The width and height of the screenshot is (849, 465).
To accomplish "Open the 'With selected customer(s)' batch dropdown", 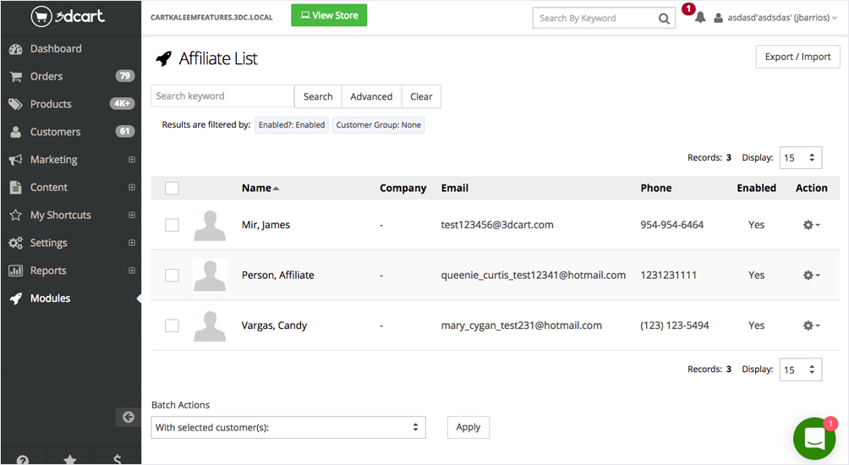I will tap(288, 428).
